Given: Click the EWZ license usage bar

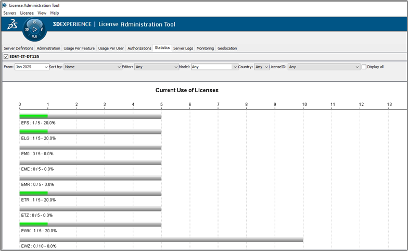Looking at the screenshot, I should (161, 240).
